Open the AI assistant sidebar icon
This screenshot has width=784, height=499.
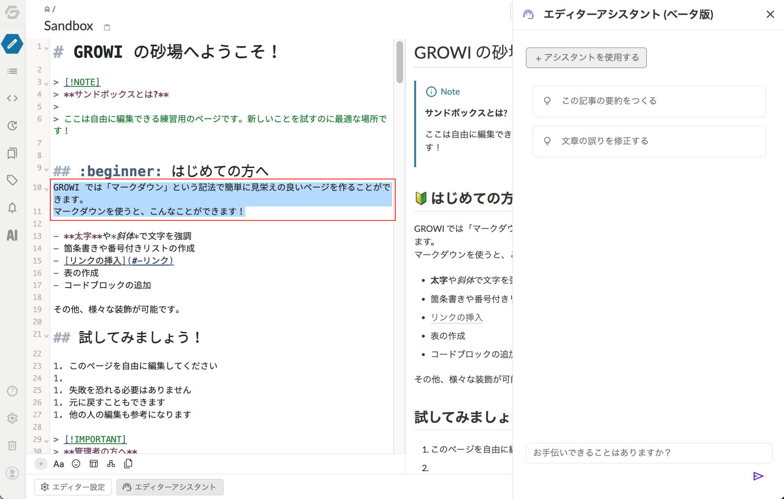coord(12,235)
